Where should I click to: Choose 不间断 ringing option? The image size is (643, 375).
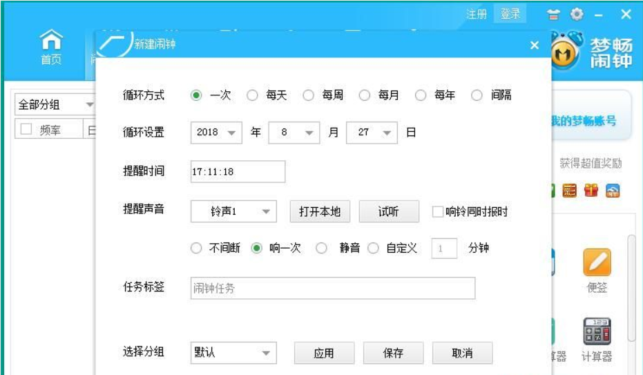tap(196, 248)
